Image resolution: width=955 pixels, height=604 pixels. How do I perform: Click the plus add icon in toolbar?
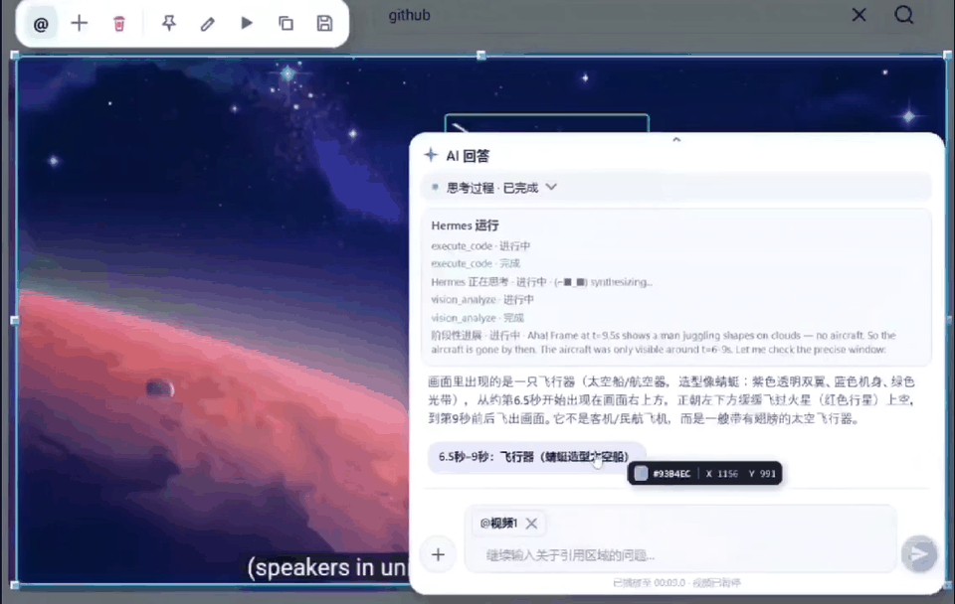click(80, 24)
